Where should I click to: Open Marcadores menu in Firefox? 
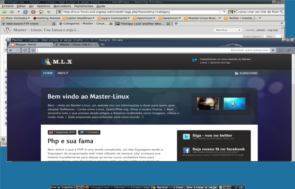pyautogui.click(x=62, y=6)
